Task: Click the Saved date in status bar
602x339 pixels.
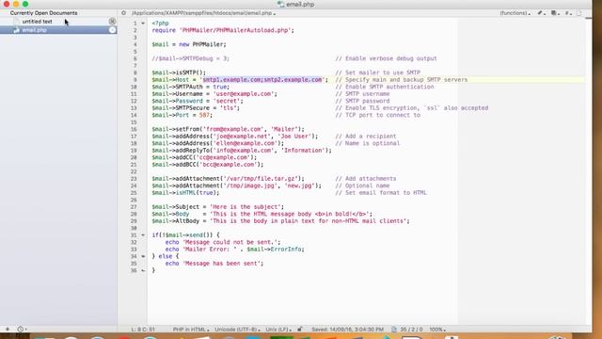Action: click(x=347, y=330)
